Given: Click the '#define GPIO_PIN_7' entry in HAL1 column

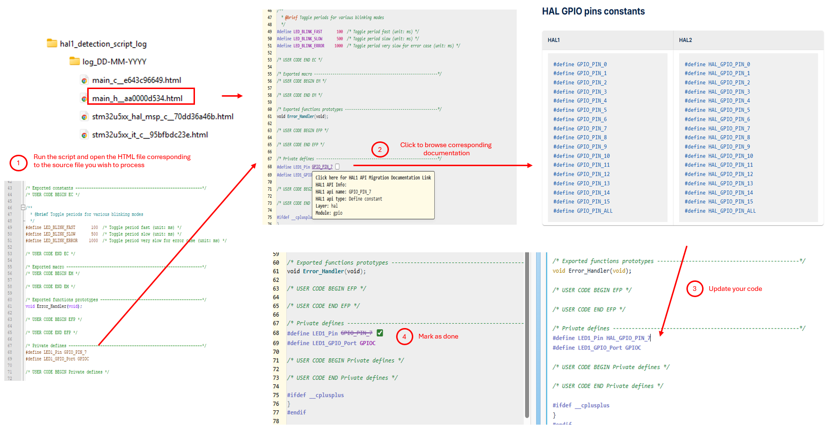Looking at the screenshot, I should click(x=580, y=129).
